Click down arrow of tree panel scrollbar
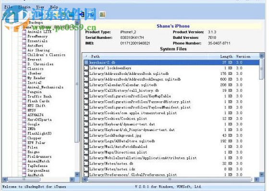Screen dimensions: 269x191 (77, 175)
